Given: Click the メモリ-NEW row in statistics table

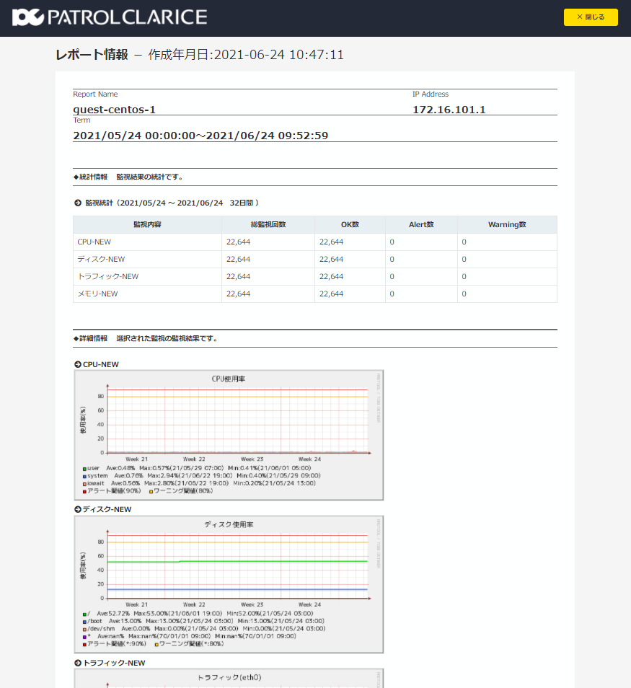Looking at the screenshot, I should tap(315, 294).
